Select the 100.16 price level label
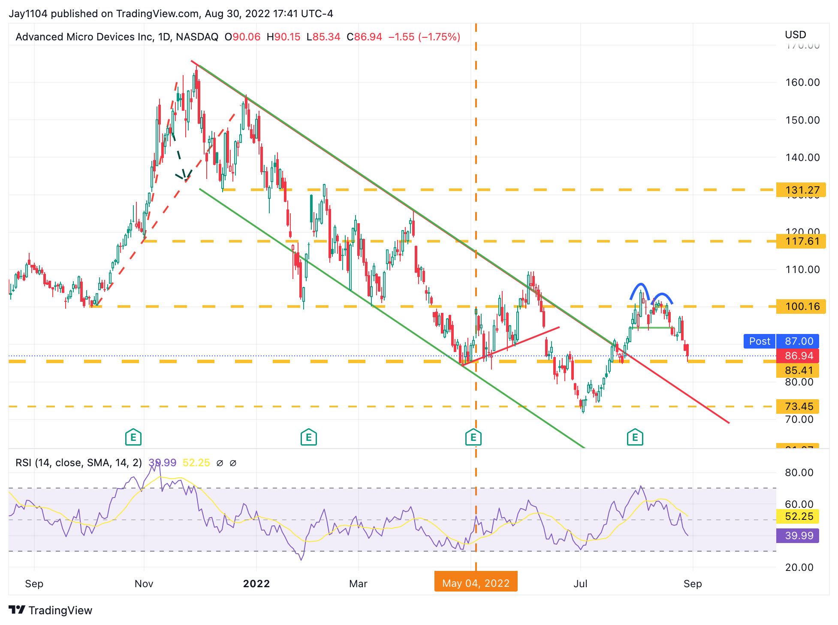 (x=801, y=306)
